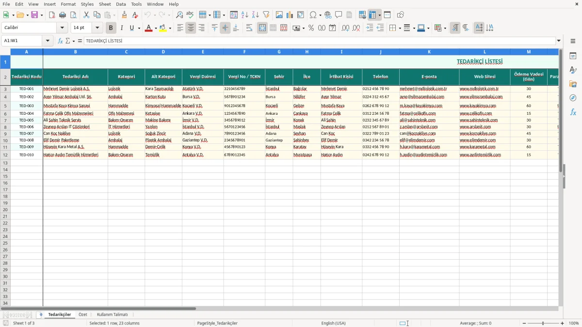Open mehmet@mdlojistik.com.tr email link

coord(423,89)
